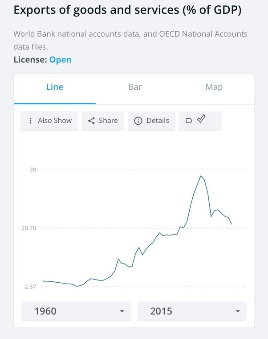
Task: Click the label tag icon
Action: point(189,121)
